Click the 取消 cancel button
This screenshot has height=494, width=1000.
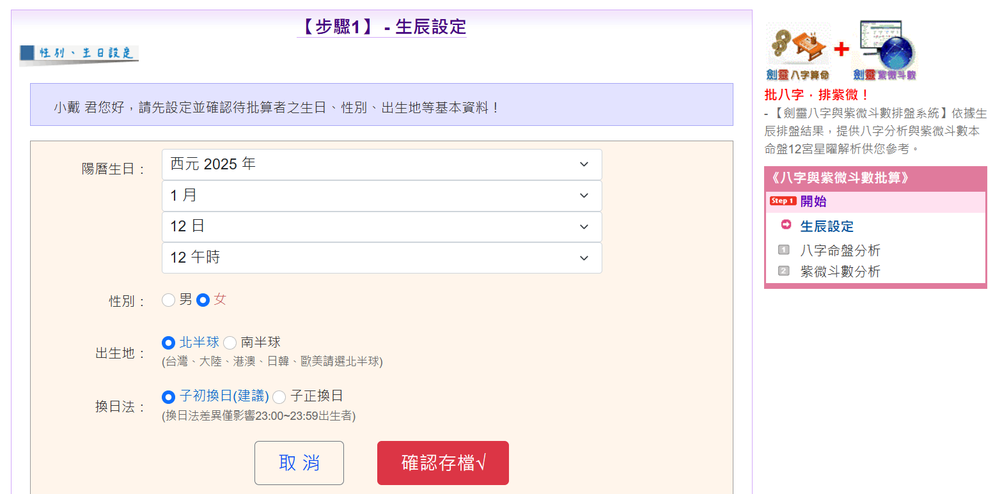click(299, 463)
